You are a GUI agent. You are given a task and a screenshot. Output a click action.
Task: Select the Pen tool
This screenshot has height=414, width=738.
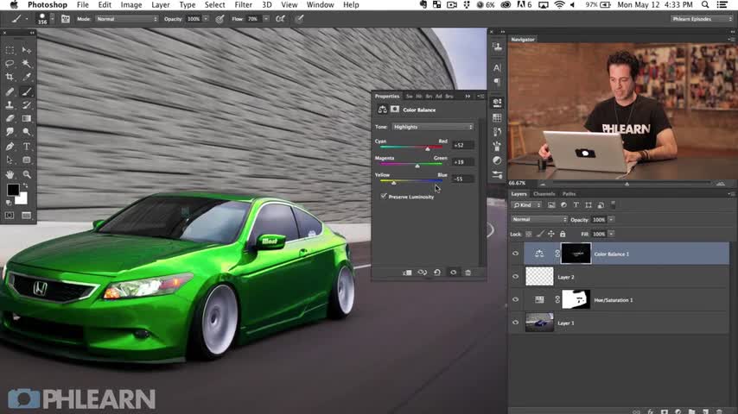pyautogui.click(x=10, y=147)
